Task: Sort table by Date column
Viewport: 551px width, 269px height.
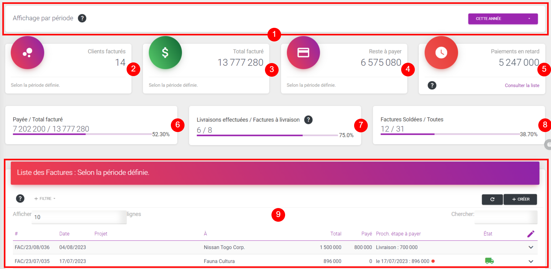Action: tap(64, 234)
